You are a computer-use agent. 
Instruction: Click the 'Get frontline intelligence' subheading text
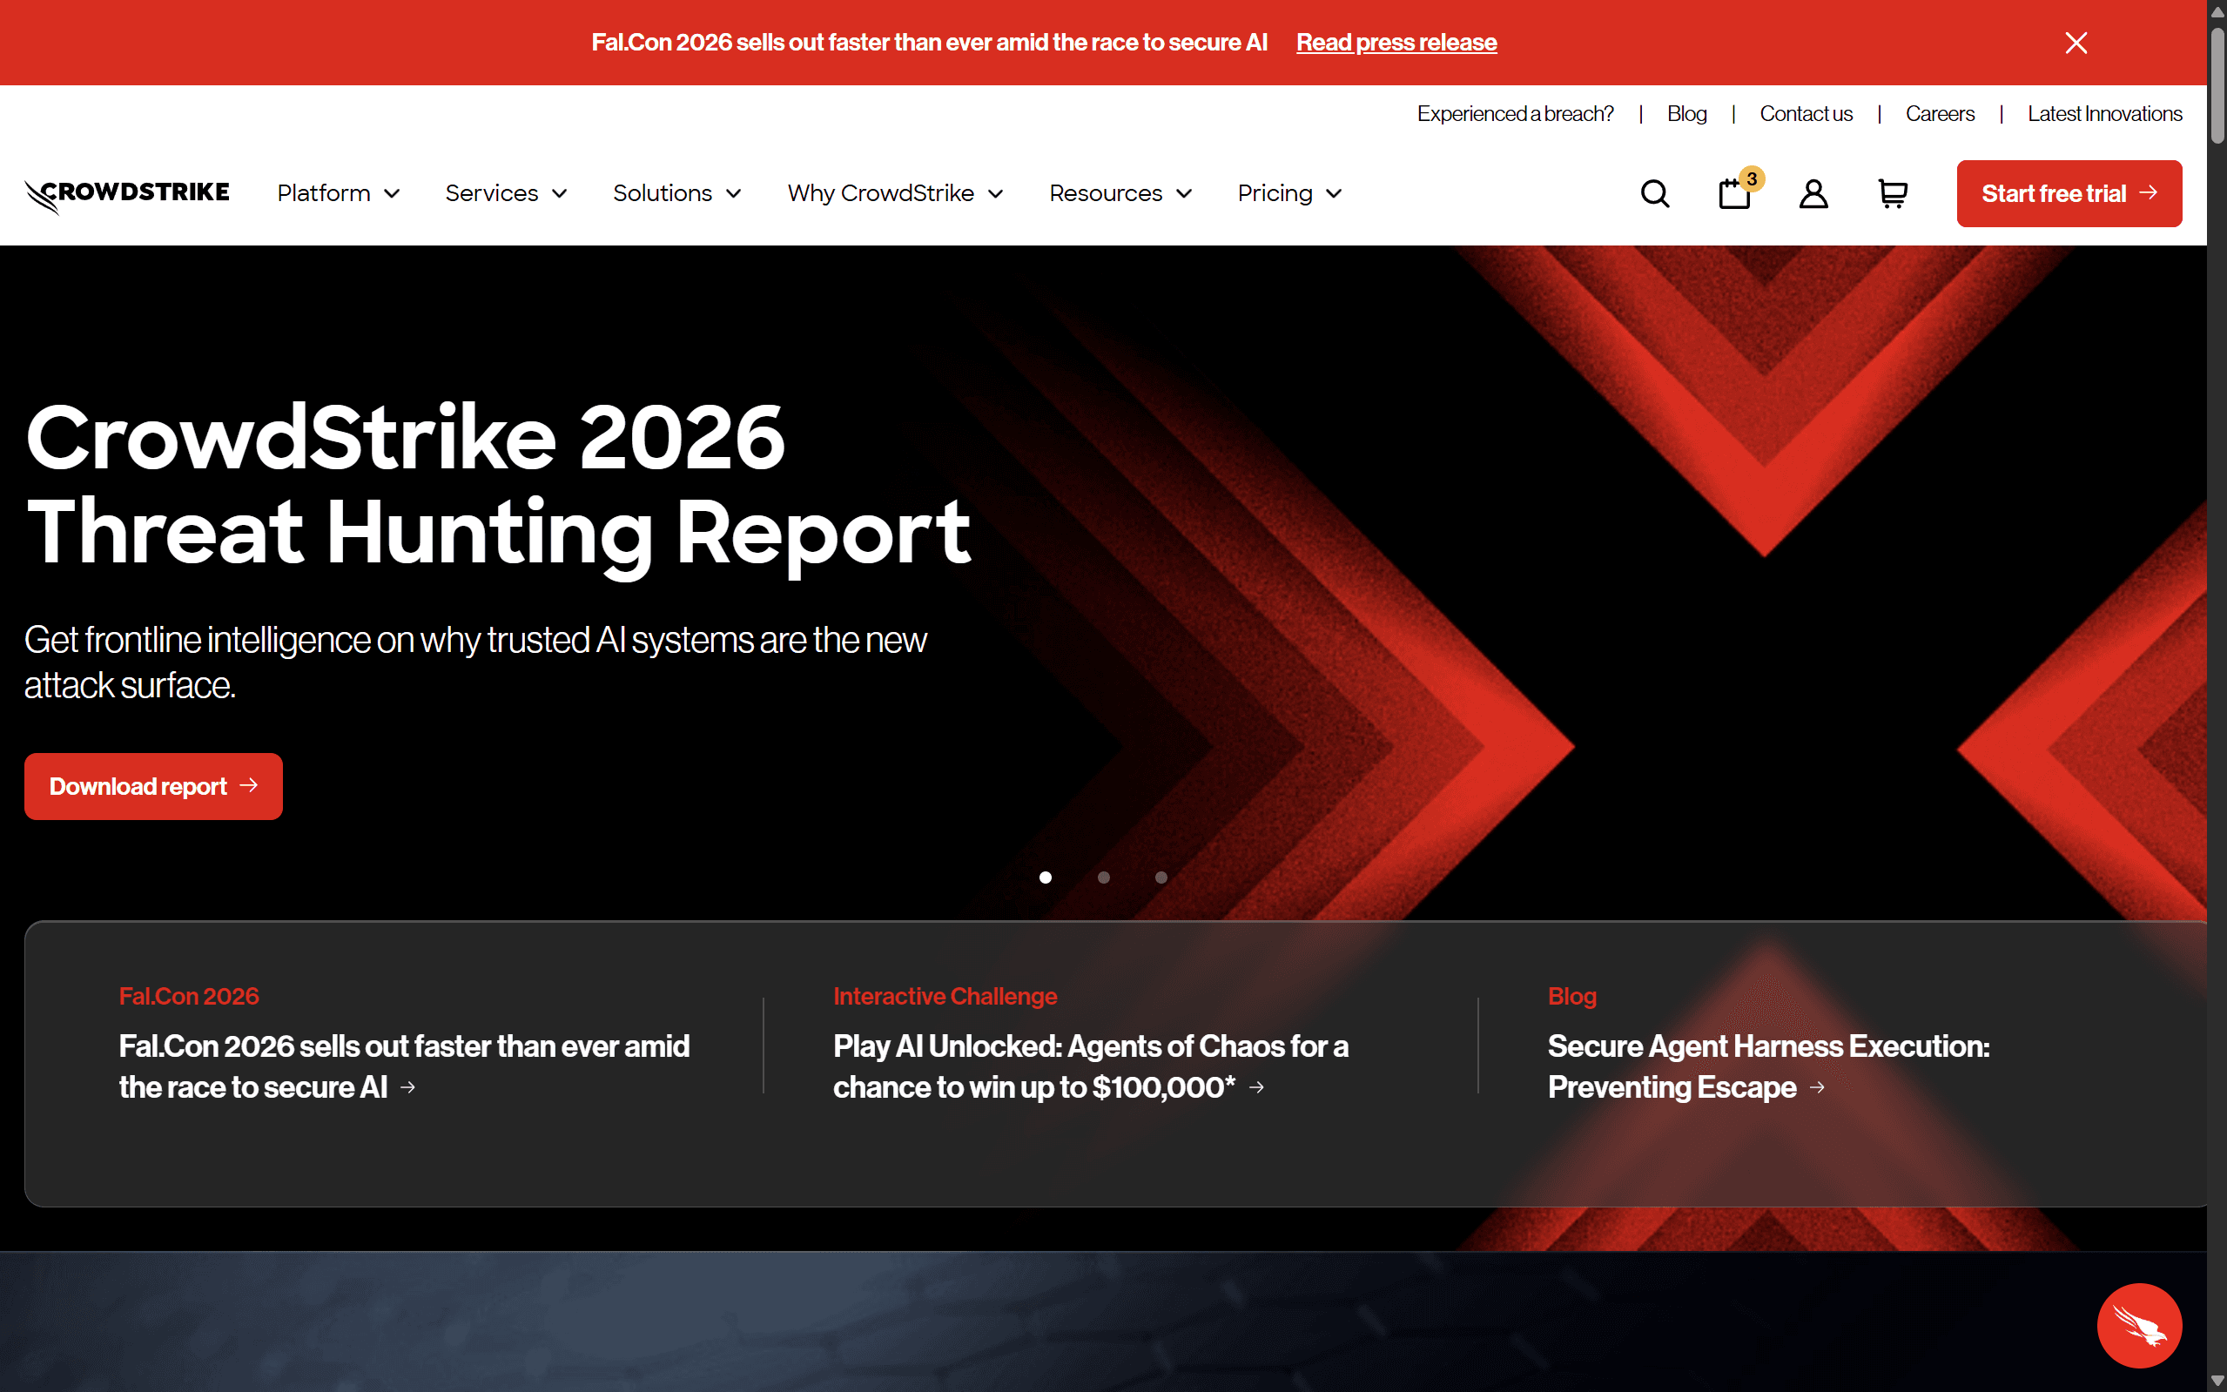pyautogui.click(x=475, y=662)
